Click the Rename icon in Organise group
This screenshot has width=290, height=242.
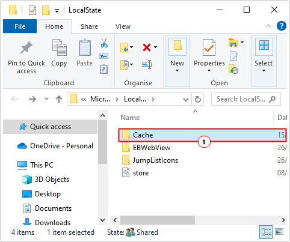point(147,64)
